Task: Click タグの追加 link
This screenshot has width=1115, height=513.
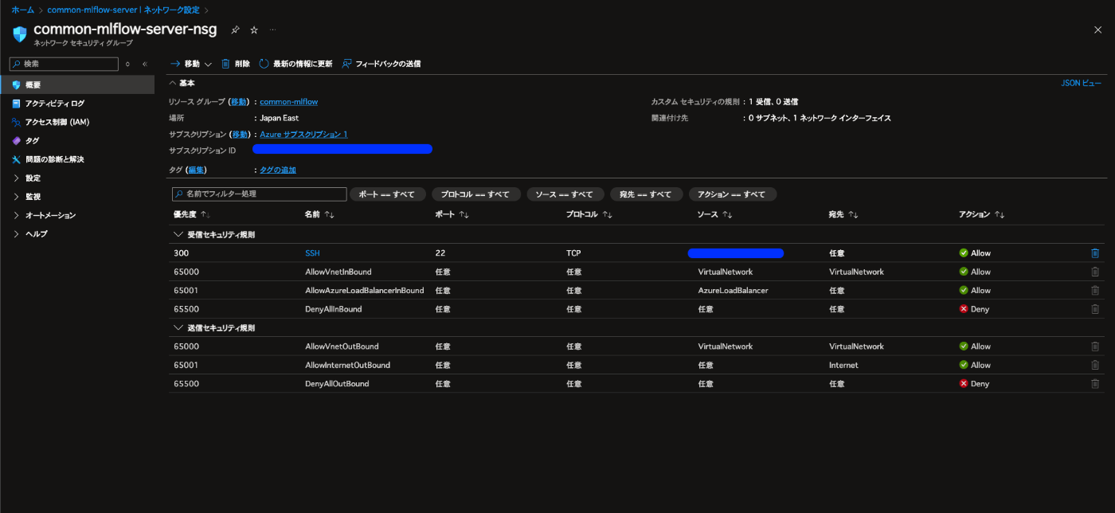Action: click(x=278, y=170)
